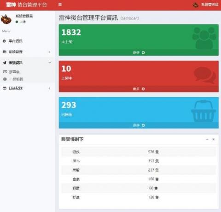Click the table row showing 353
This screenshot has width=221, height=212.
tap(139, 161)
